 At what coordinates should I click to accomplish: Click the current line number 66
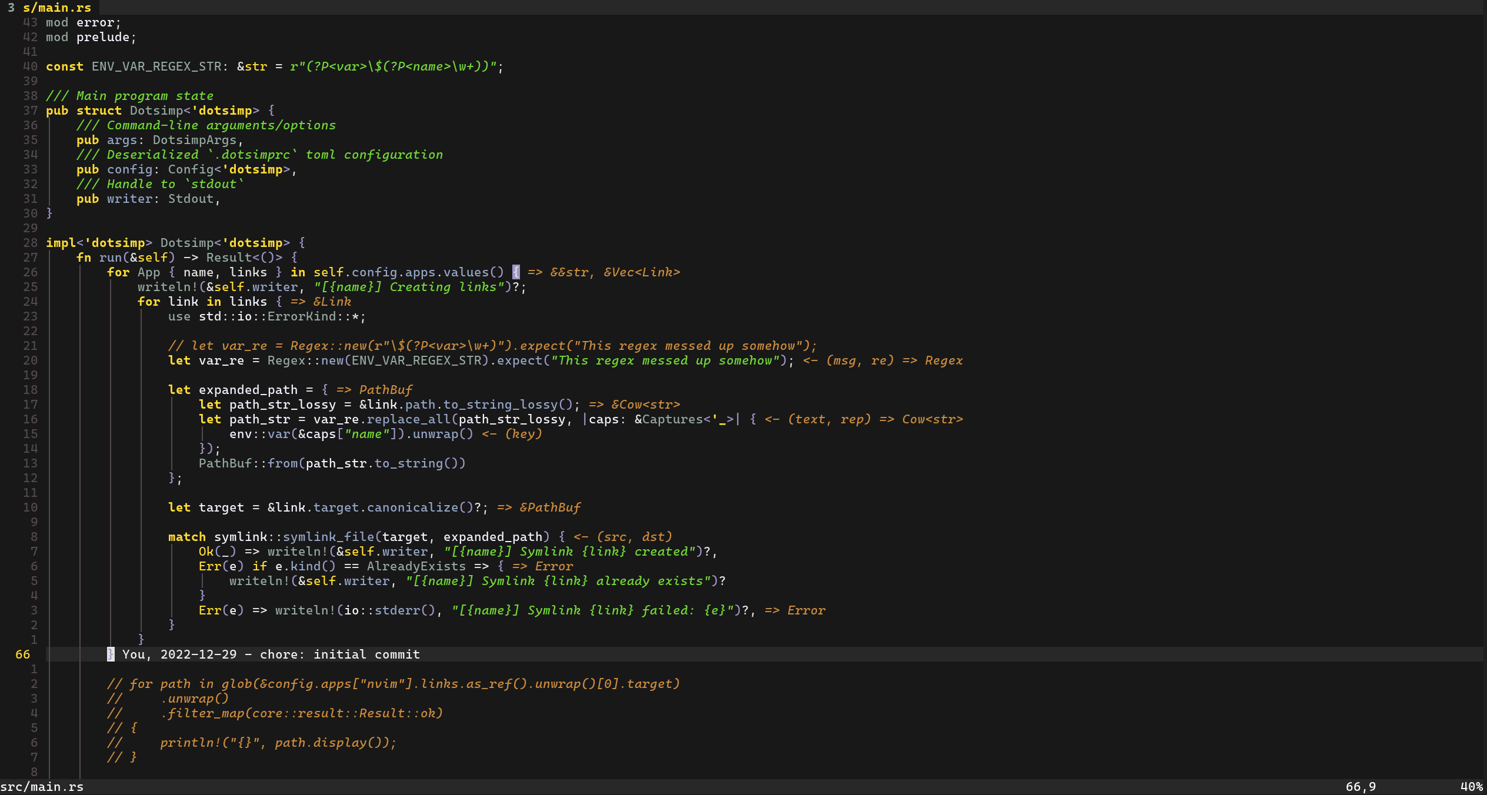coord(22,654)
